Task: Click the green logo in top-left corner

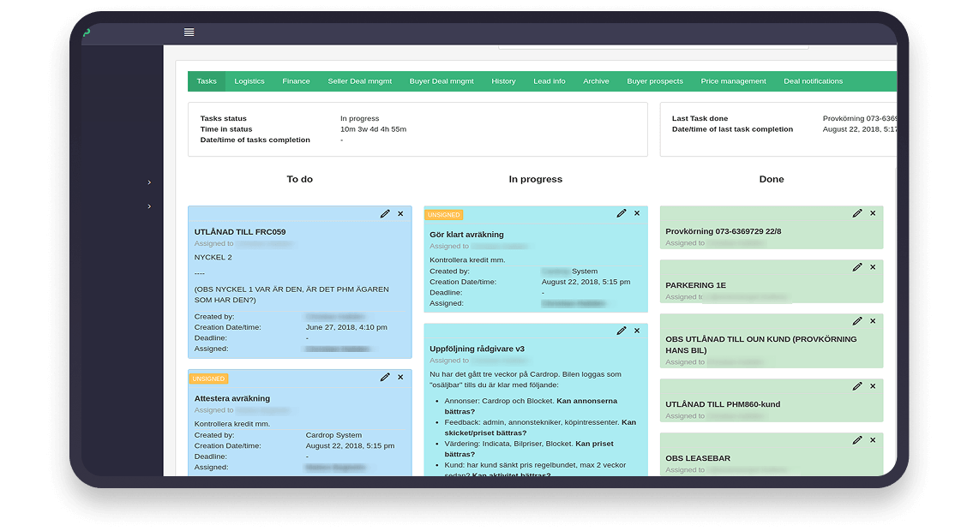Action: (x=87, y=33)
